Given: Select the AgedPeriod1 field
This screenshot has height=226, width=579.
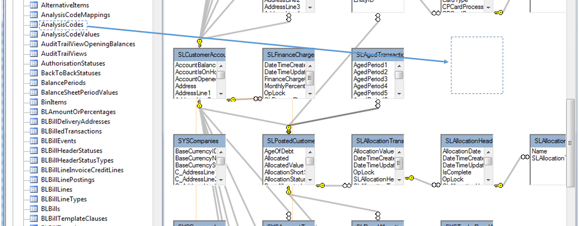Looking at the screenshot, I should point(371,65).
